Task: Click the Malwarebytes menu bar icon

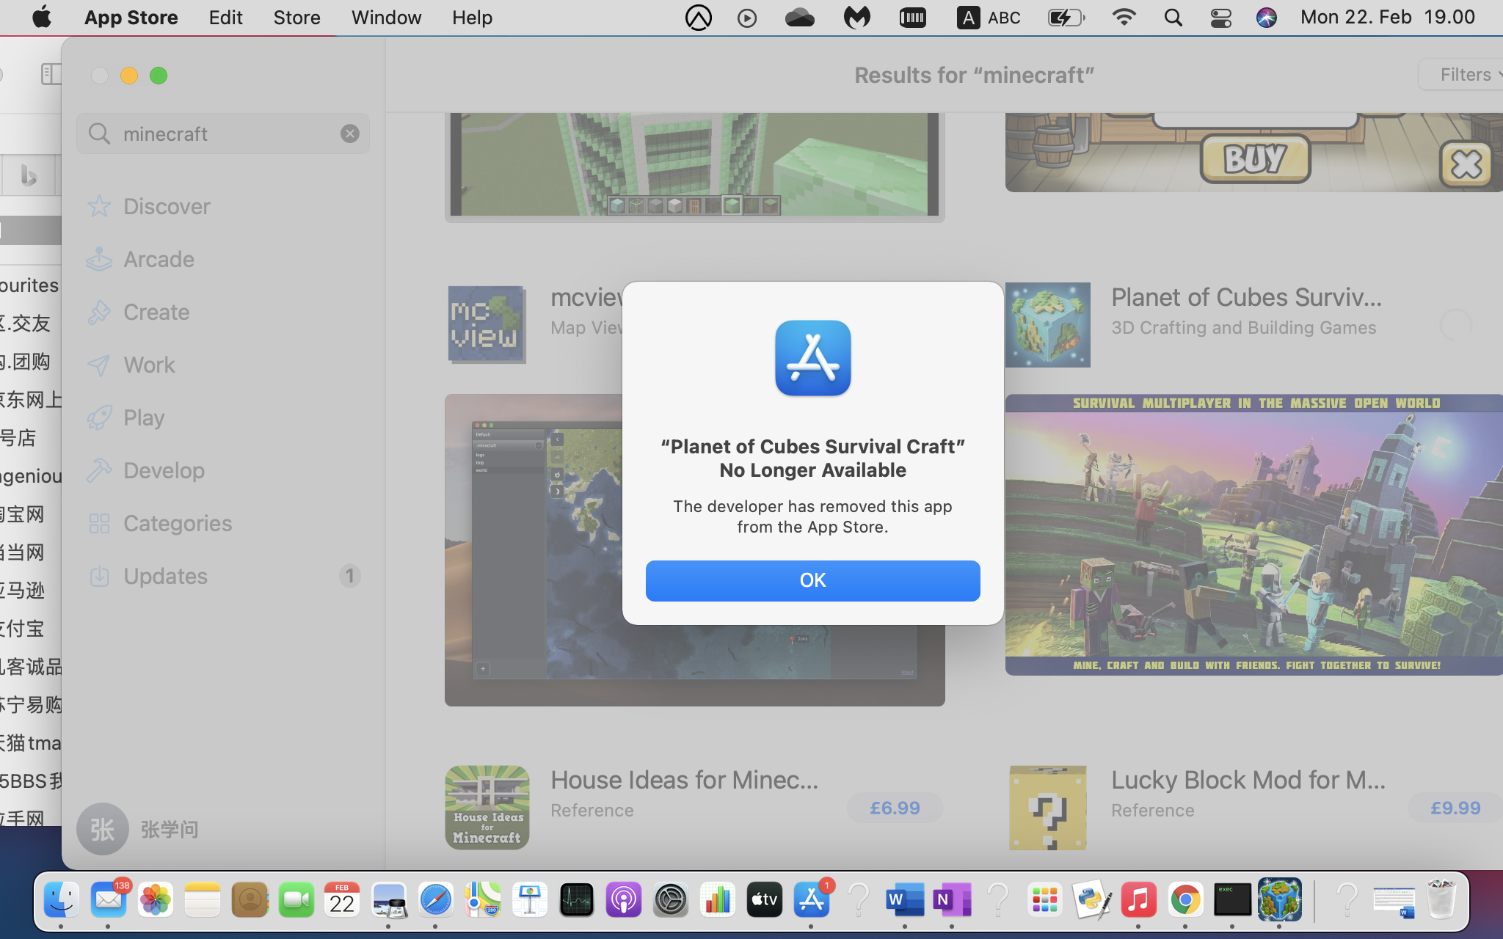Action: point(856,17)
